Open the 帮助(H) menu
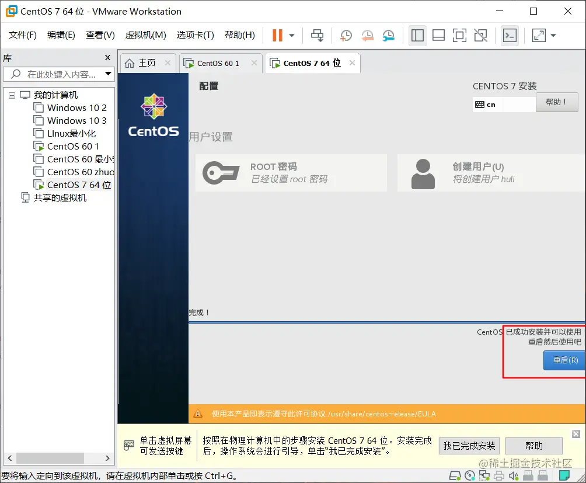This screenshot has height=483, width=586. pos(239,35)
